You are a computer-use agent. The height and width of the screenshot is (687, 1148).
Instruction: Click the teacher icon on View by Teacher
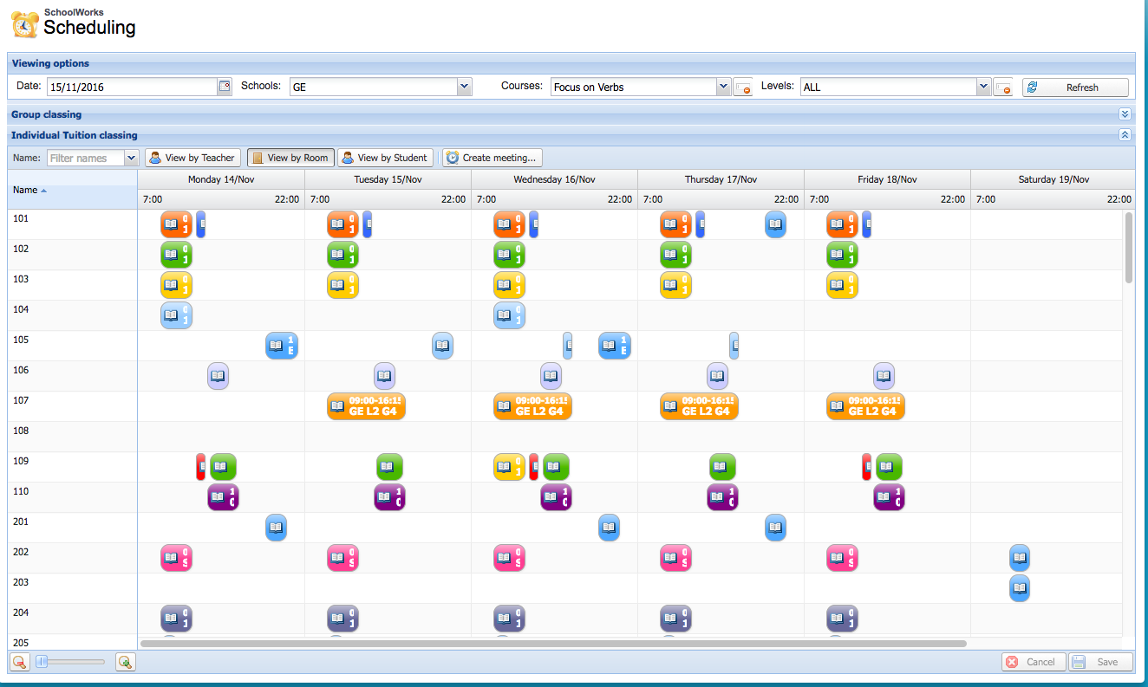tap(155, 157)
